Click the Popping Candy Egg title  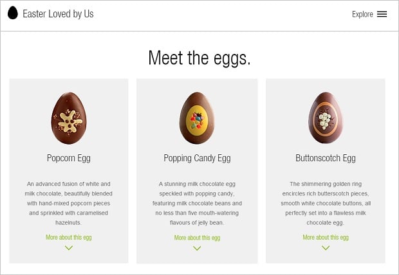tap(197, 158)
